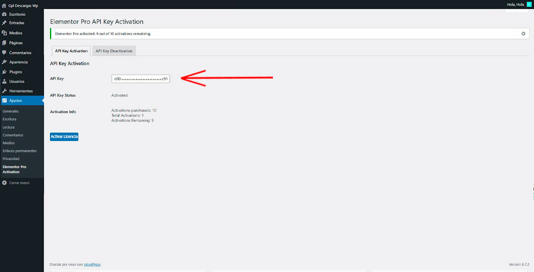This screenshot has width=534, height=272.
Task: Click Total Activations: 1 text
Action: tap(128, 115)
